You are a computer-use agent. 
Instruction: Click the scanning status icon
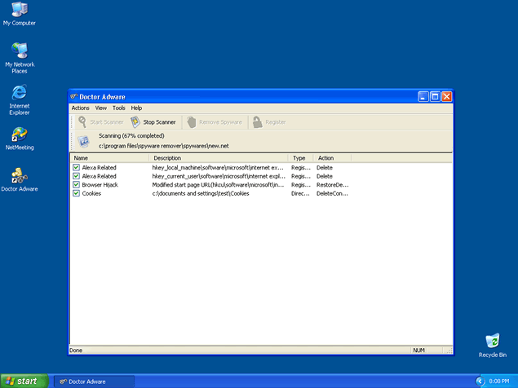click(83, 141)
